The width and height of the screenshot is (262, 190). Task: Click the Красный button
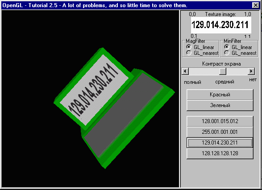coord(220,95)
